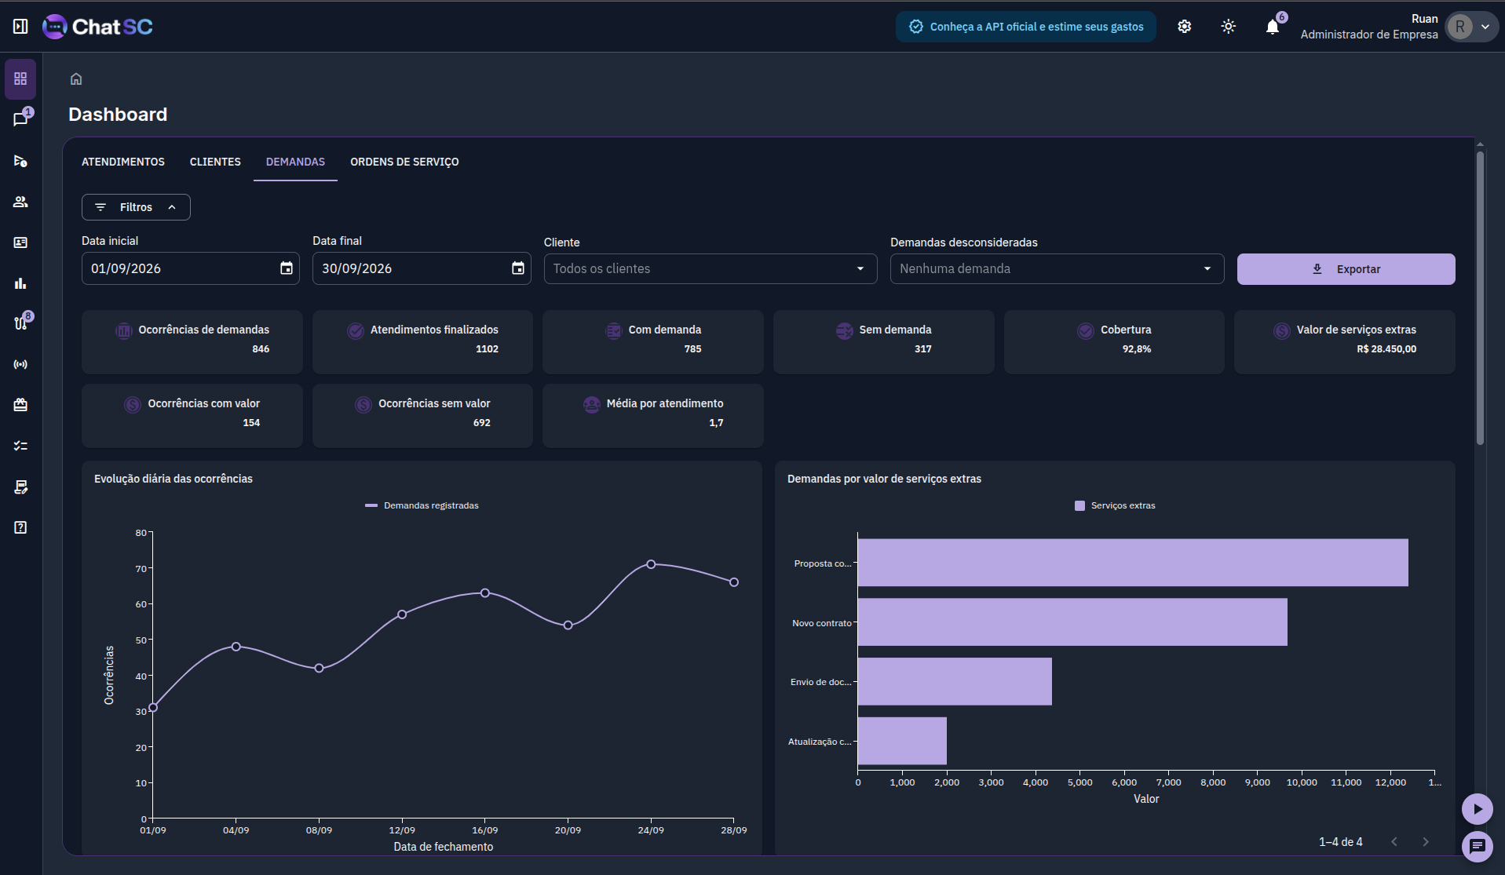Viewport: 1505px width, 875px height.
Task: Open settings gear in top bar
Action: click(x=1184, y=26)
